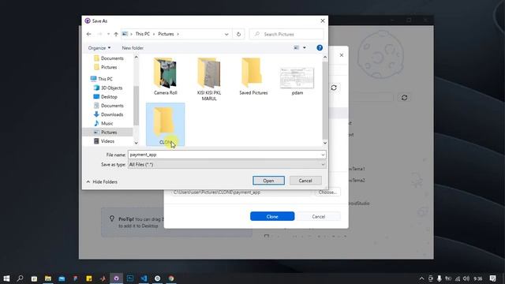505x284 pixels.
Task: Select This PC in address breadcrumb
Action: click(142, 34)
